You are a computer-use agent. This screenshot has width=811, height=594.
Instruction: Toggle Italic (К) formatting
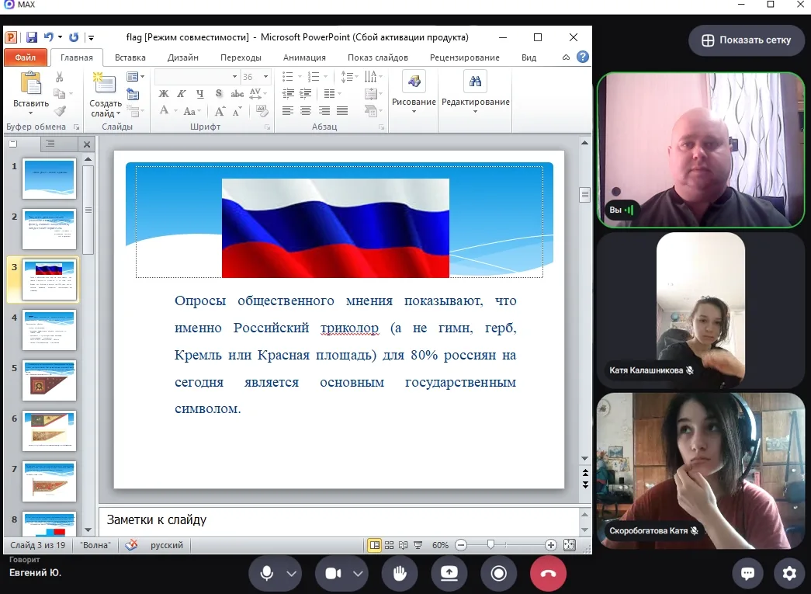182,94
